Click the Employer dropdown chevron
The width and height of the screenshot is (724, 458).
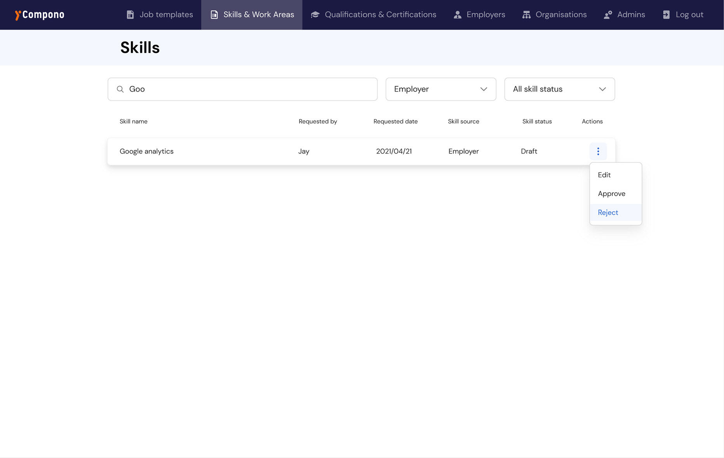tap(484, 89)
